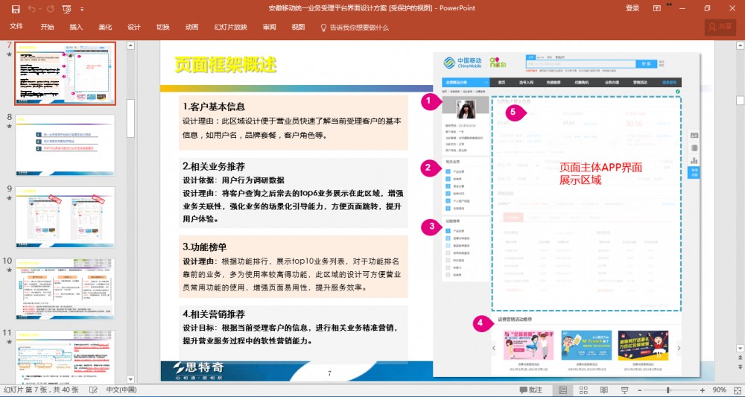Click heading 4.相关营销推荐
Screen dimensions: 745x397
click(215, 314)
